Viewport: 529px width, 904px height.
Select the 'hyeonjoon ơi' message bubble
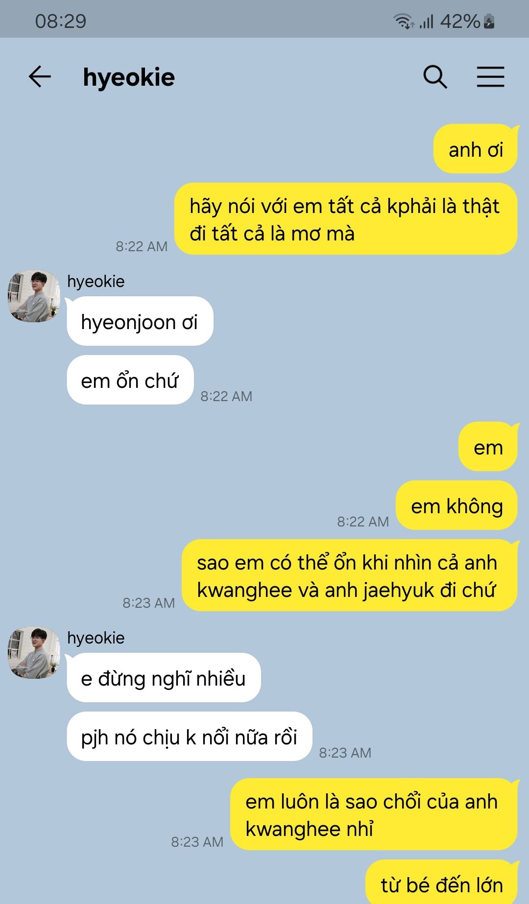[x=140, y=321]
